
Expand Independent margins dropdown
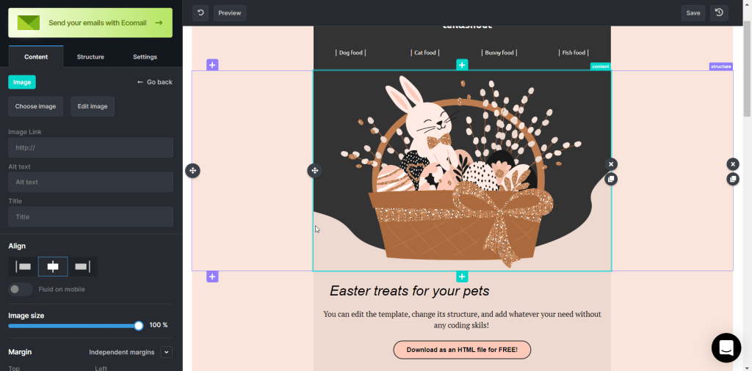pyautogui.click(x=166, y=353)
